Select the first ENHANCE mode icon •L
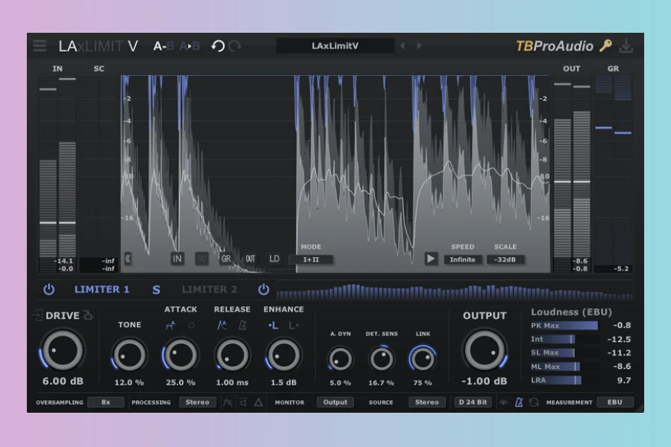Image resolution: width=671 pixels, height=447 pixels. 273,326
